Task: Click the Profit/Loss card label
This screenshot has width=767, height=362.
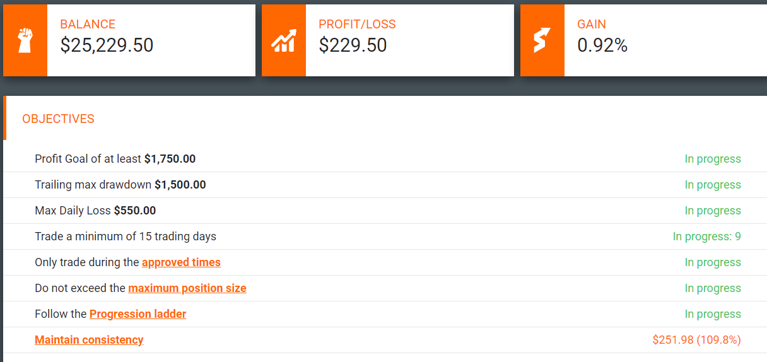Action: [x=357, y=25]
